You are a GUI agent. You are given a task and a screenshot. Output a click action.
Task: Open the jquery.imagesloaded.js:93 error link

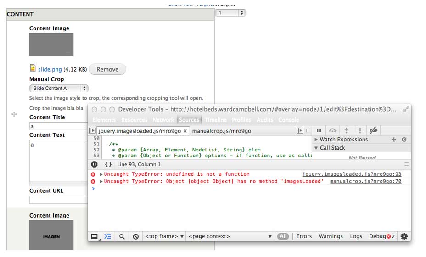tap(352, 174)
